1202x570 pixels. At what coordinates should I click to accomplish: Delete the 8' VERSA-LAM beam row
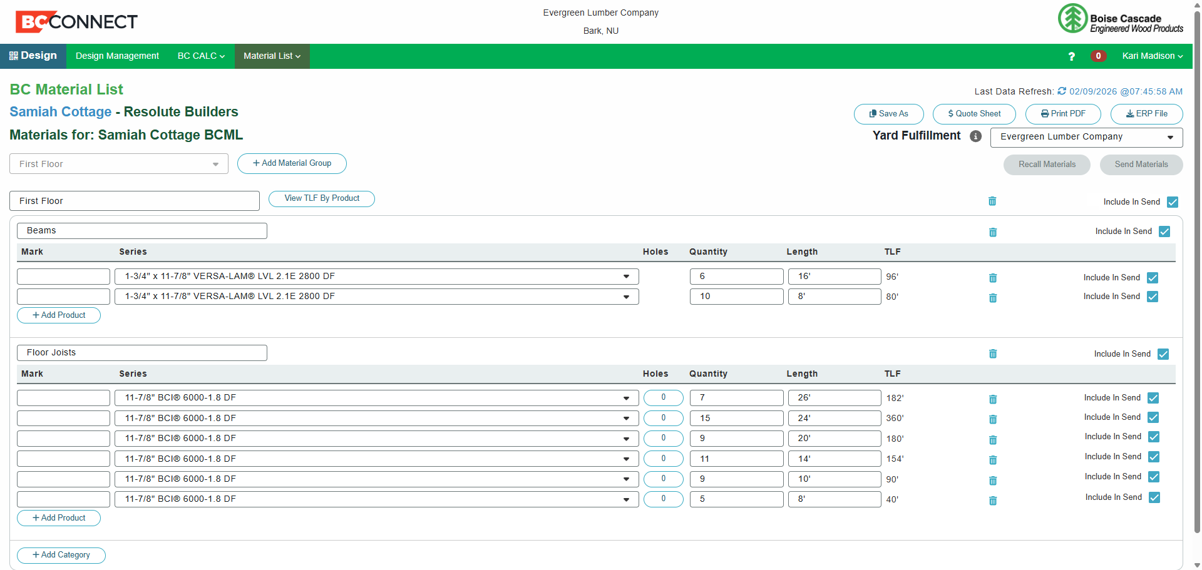(x=993, y=298)
